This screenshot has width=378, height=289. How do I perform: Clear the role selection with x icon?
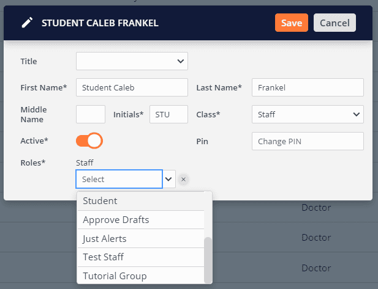pyautogui.click(x=184, y=179)
